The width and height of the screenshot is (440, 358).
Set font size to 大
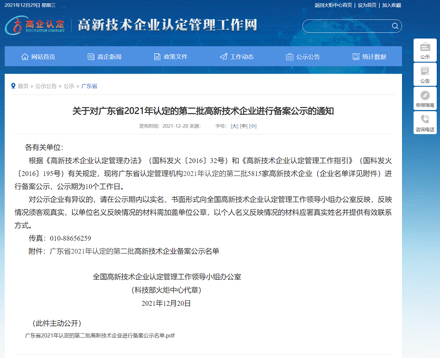pos(234,126)
